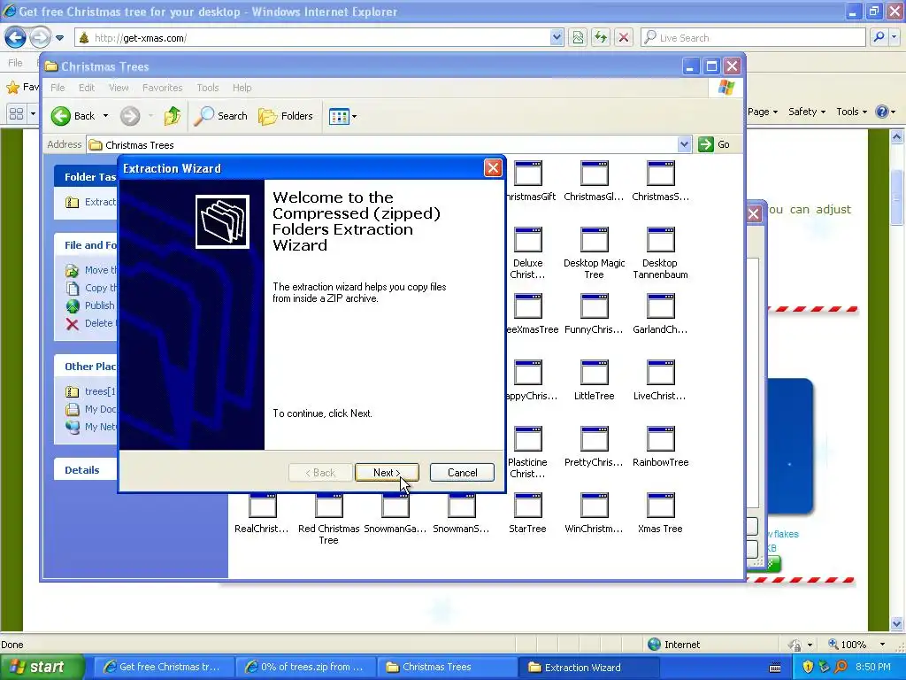
Task: Click the Live Search box
Action: pos(753,38)
